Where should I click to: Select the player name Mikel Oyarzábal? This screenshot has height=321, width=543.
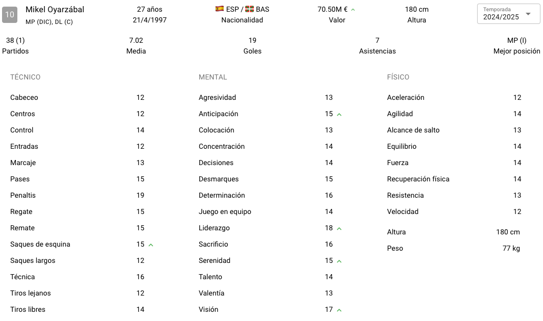[x=55, y=9]
